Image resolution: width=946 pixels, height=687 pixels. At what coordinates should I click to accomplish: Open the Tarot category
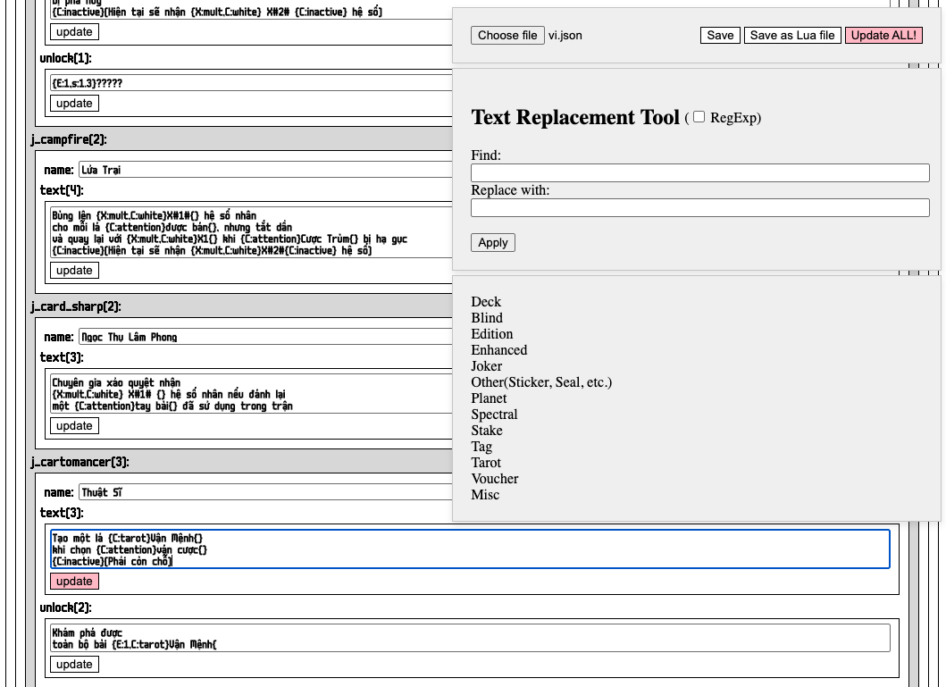[x=486, y=463]
